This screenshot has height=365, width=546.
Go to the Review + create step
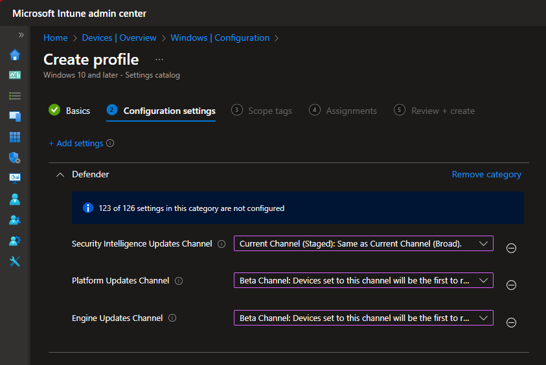click(x=434, y=111)
